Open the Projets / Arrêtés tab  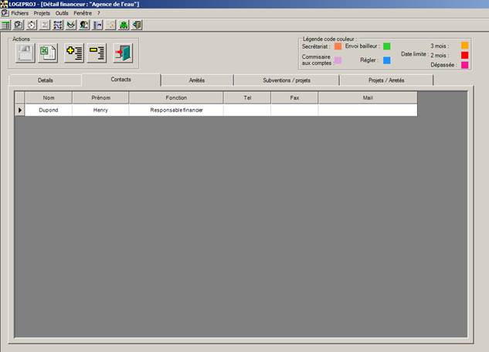point(386,80)
